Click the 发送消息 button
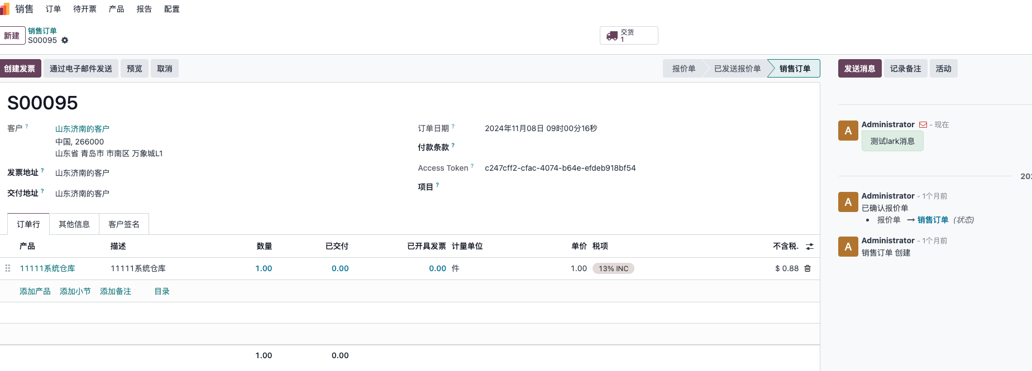Viewport: 1032px width, 371px height. click(x=860, y=69)
